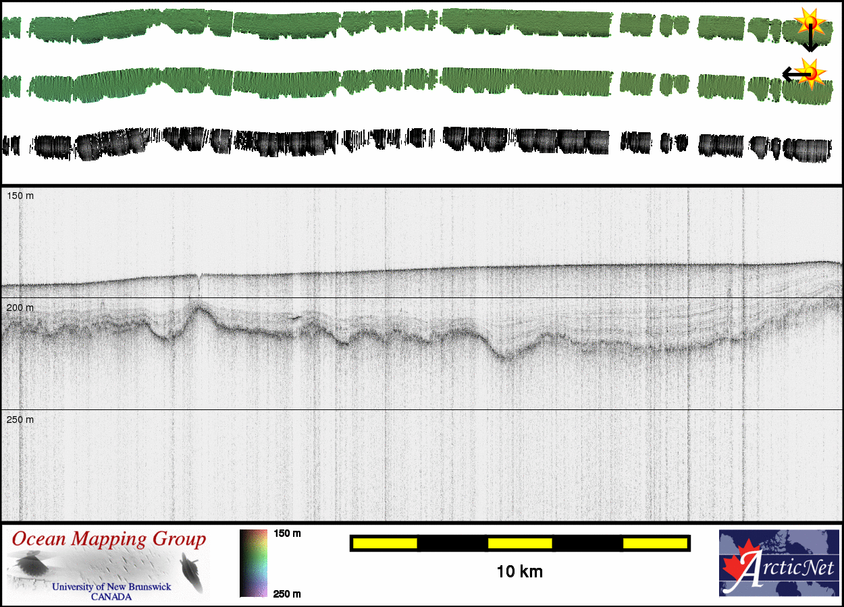
Task: Click the ArcticNet logo
Action: click(779, 563)
